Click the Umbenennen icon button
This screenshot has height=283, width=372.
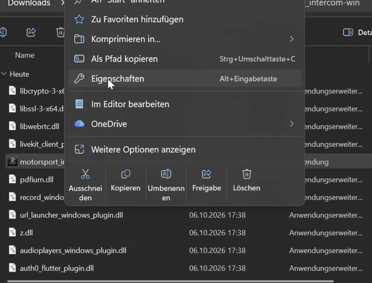click(x=166, y=184)
